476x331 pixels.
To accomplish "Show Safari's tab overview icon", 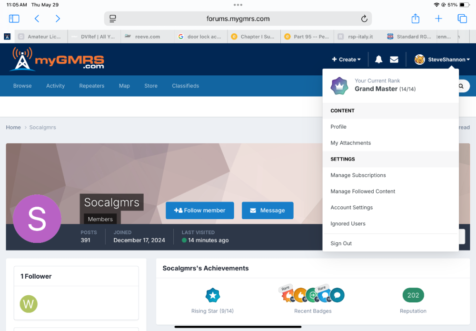I will click(462, 19).
